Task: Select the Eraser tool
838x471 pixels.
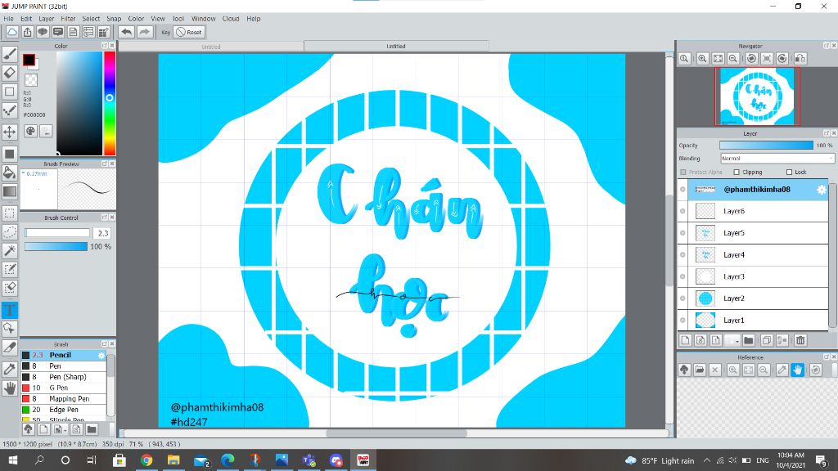Action: coord(10,73)
